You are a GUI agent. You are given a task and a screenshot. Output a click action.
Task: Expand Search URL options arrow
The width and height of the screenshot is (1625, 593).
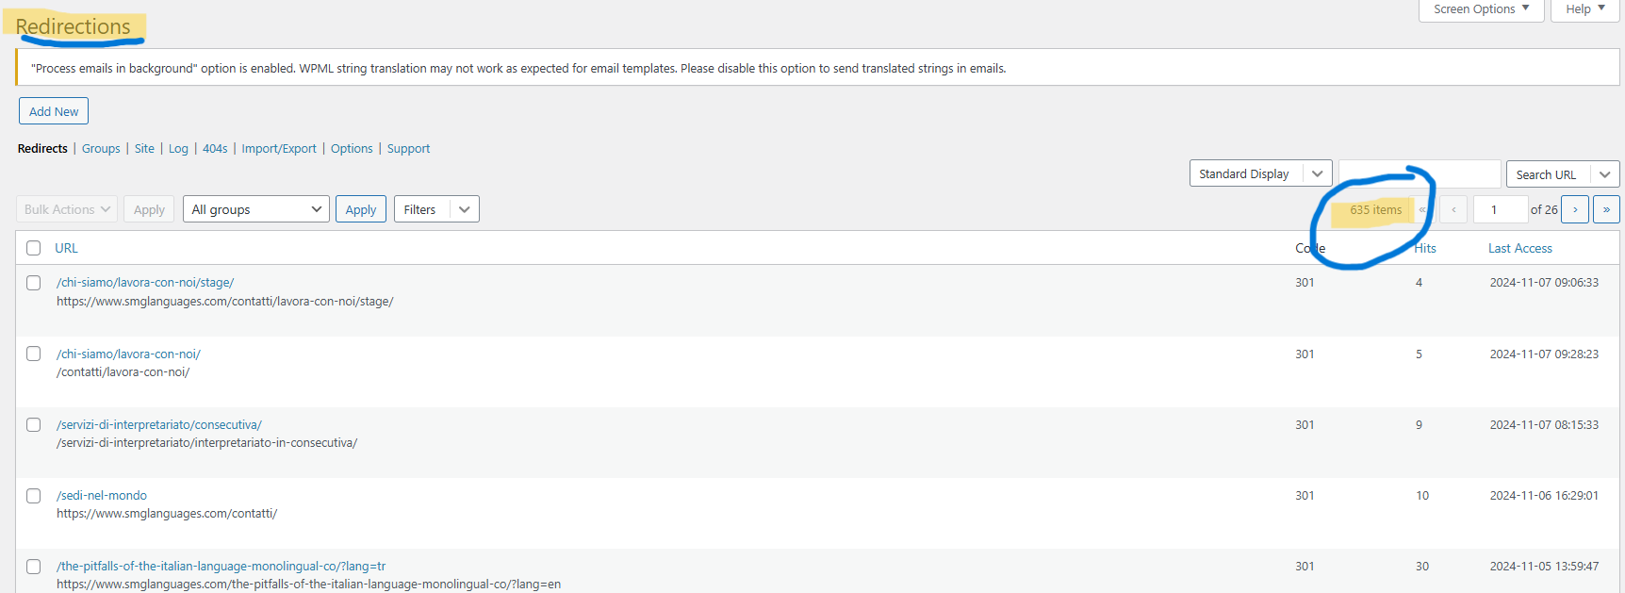(x=1605, y=174)
